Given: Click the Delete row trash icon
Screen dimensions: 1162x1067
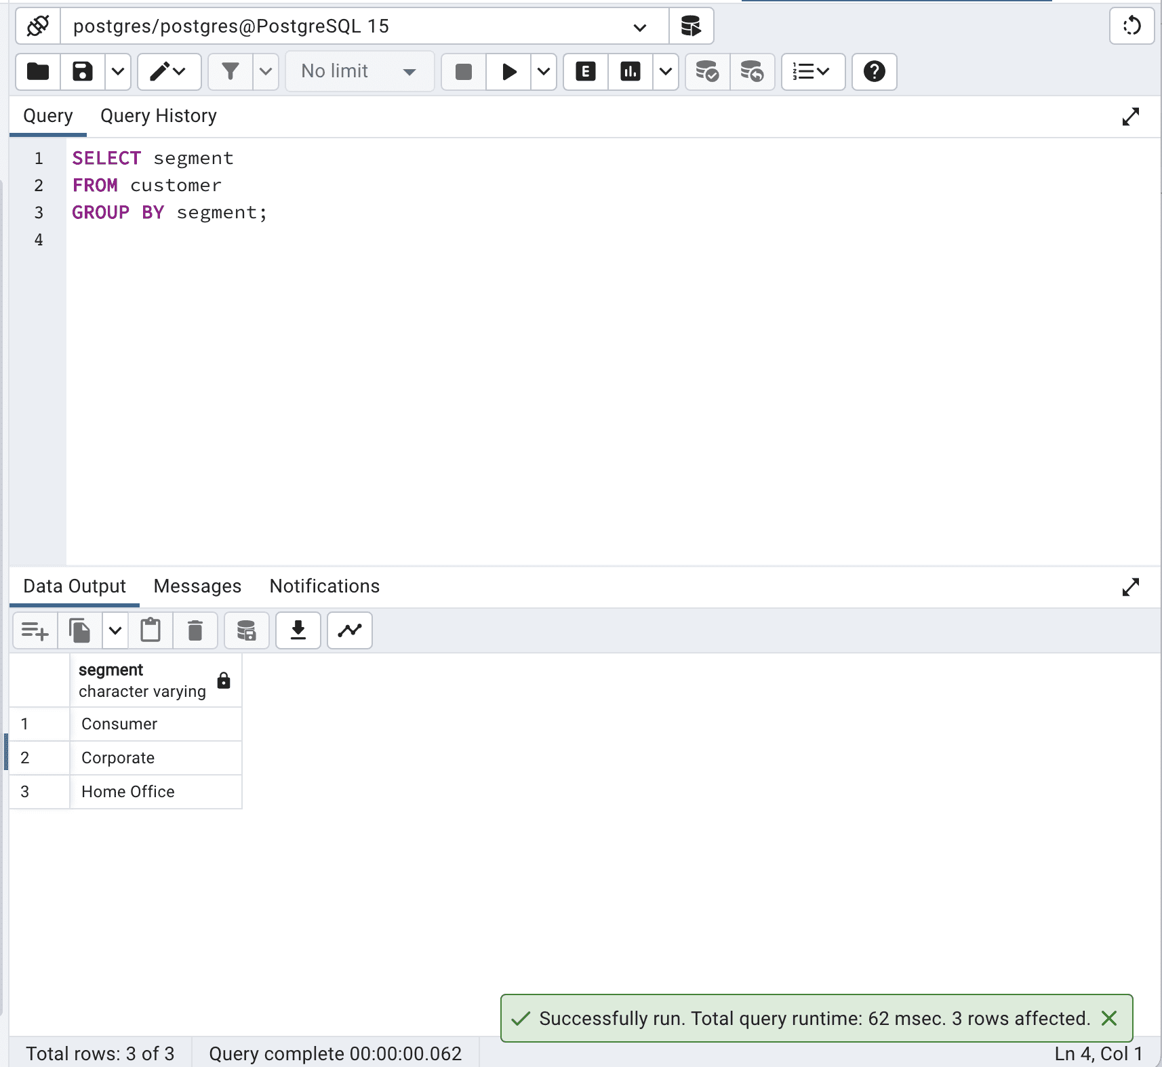Looking at the screenshot, I should (x=195, y=631).
